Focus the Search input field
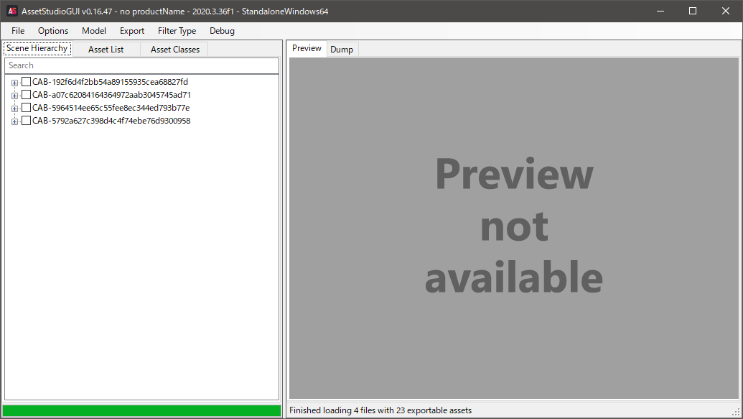The image size is (743, 419). [141, 65]
